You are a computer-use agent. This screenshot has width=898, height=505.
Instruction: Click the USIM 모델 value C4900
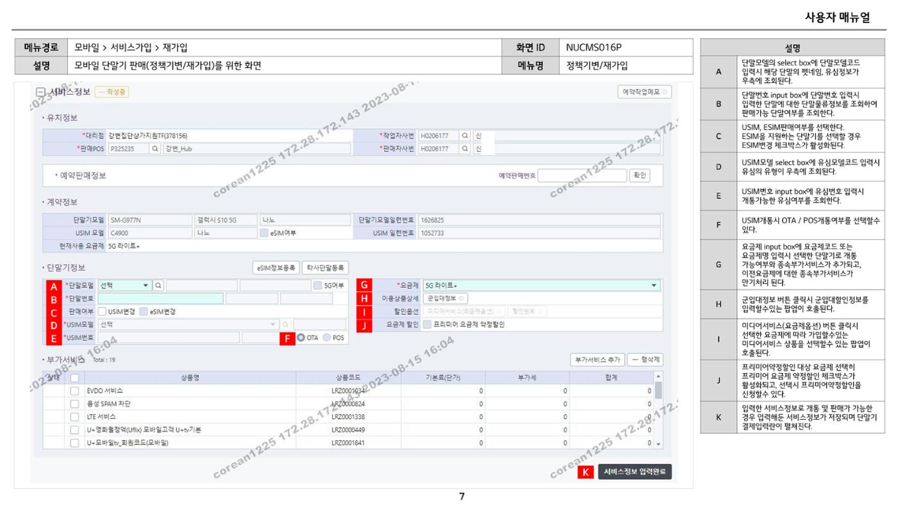point(149,233)
